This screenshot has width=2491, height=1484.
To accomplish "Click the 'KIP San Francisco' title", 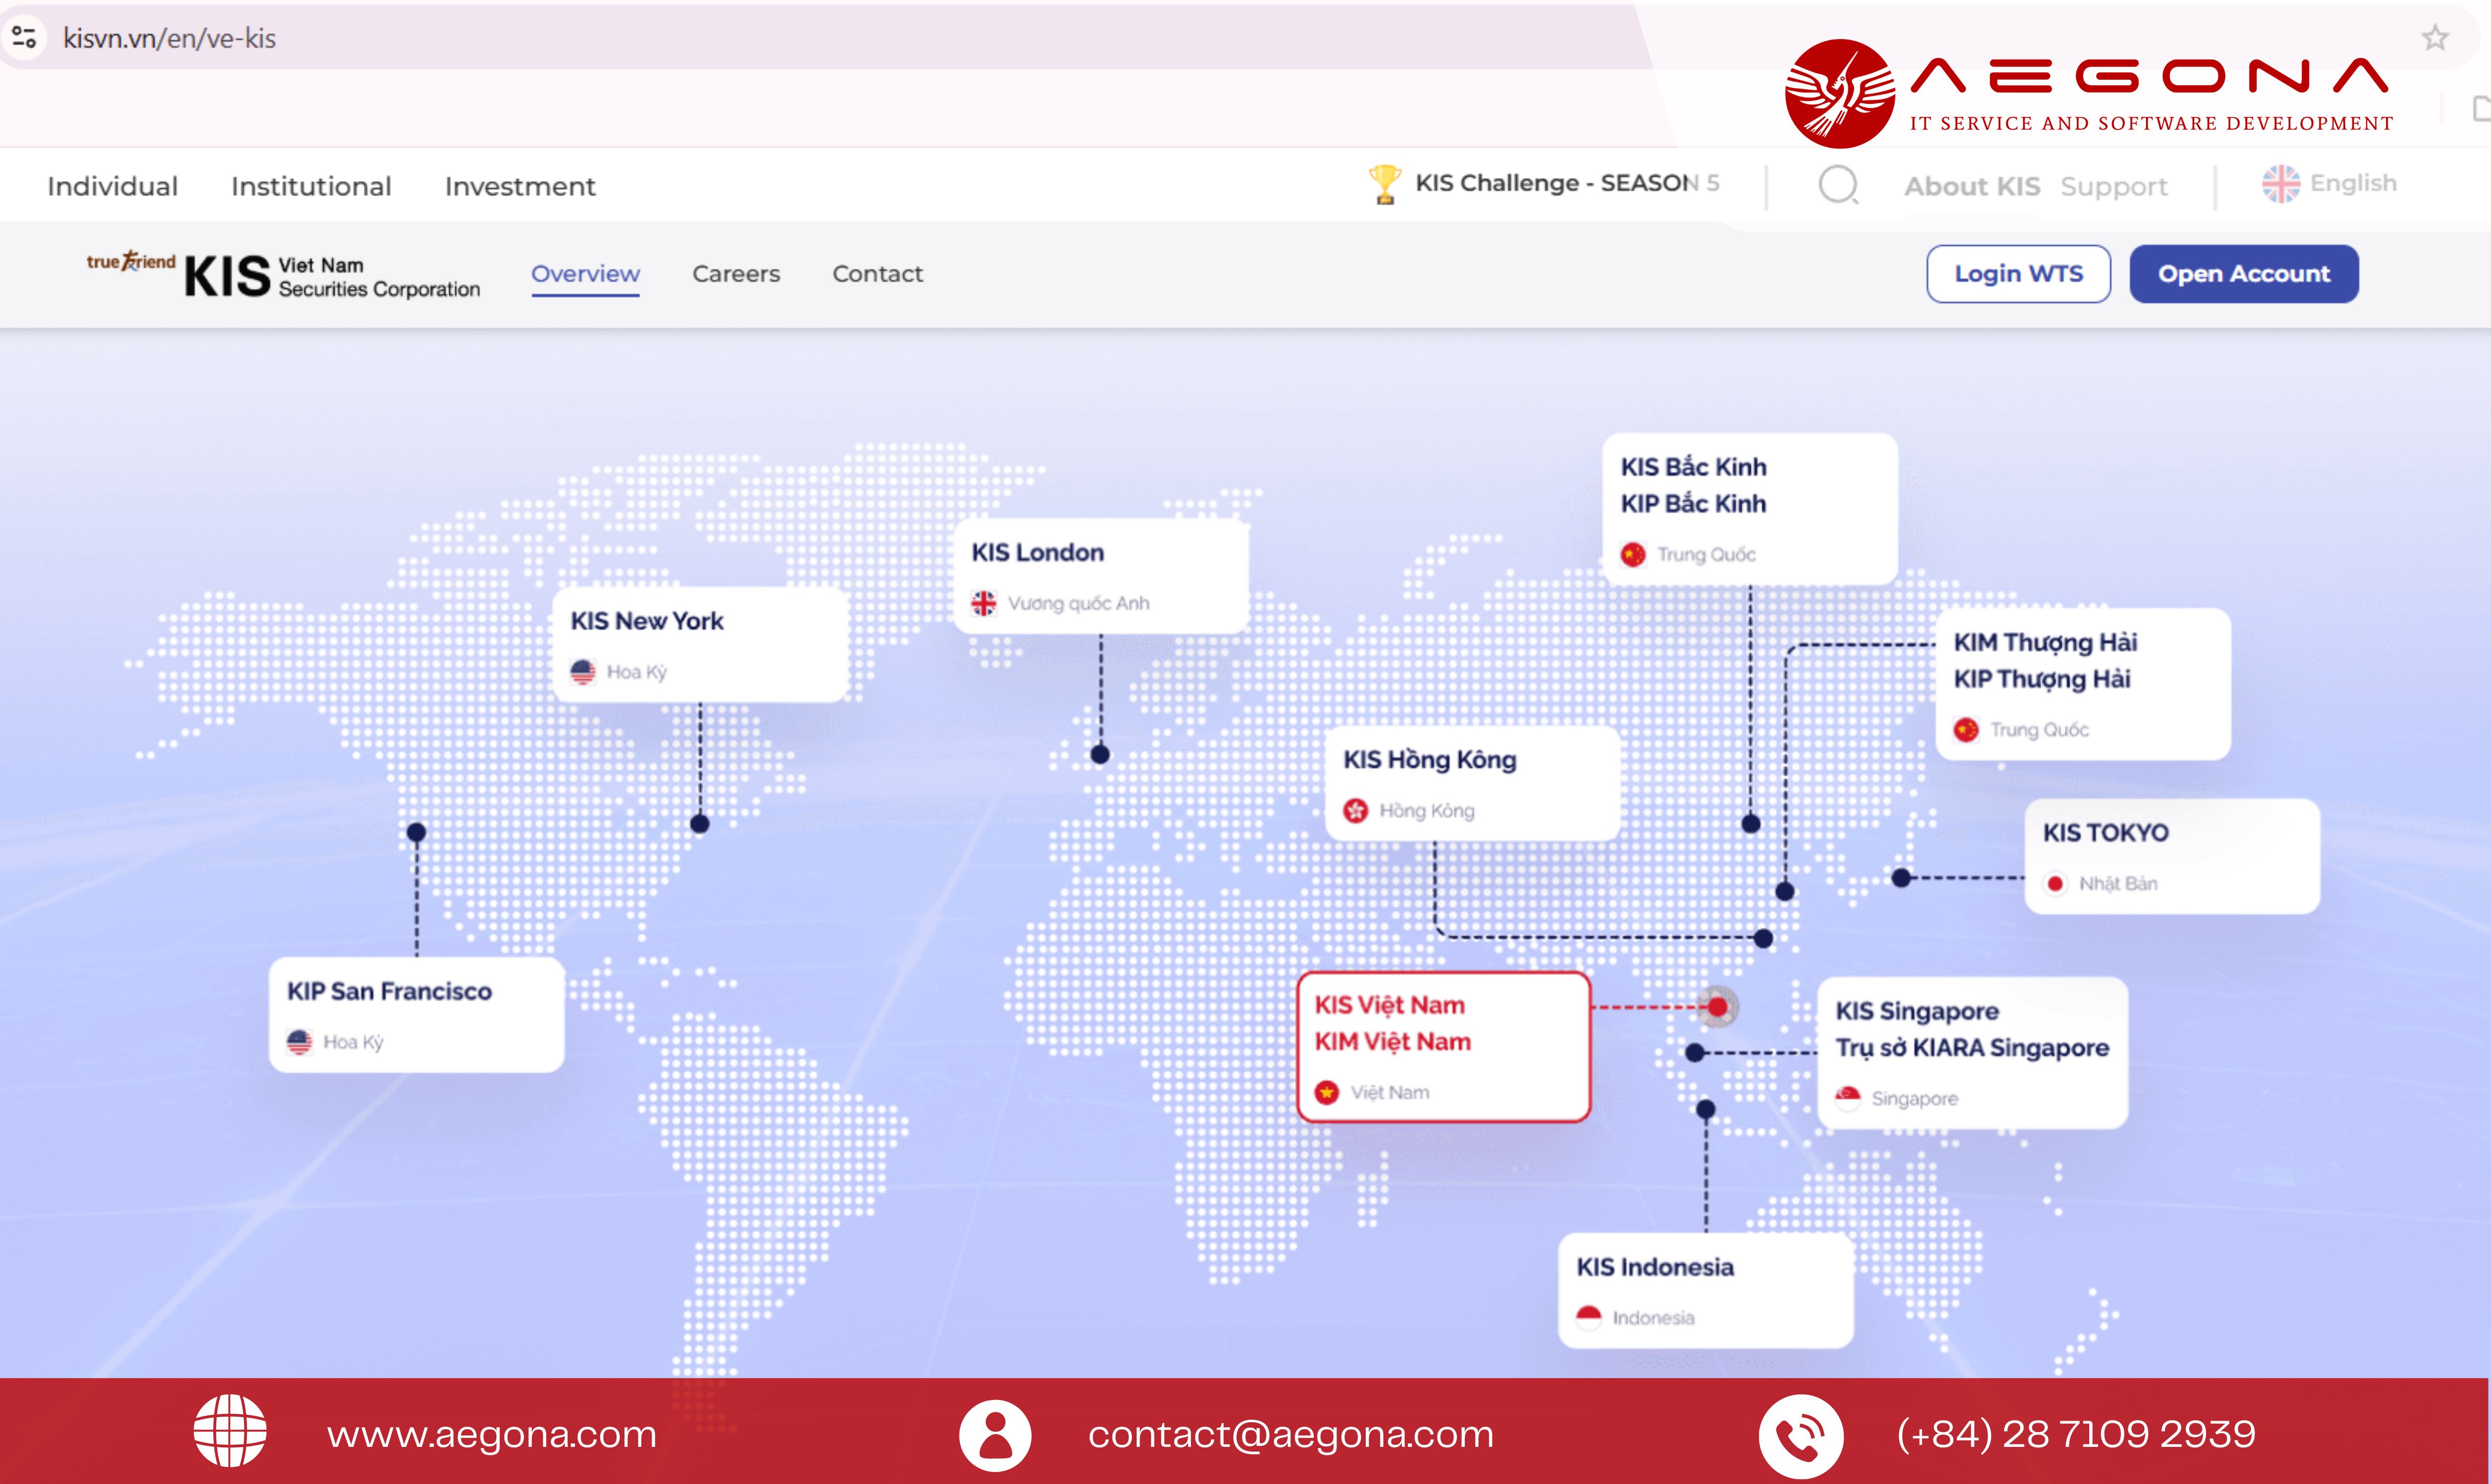I will pyautogui.click(x=389, y=992).
